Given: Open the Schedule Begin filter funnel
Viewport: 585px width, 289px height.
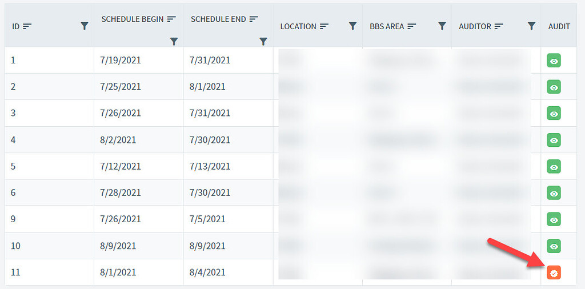Looking at the screenshot, I should coord(174,41).
